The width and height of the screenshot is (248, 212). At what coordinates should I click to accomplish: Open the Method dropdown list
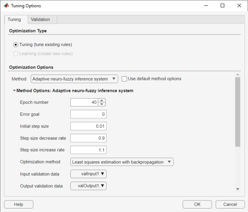[x=74, y=79]
